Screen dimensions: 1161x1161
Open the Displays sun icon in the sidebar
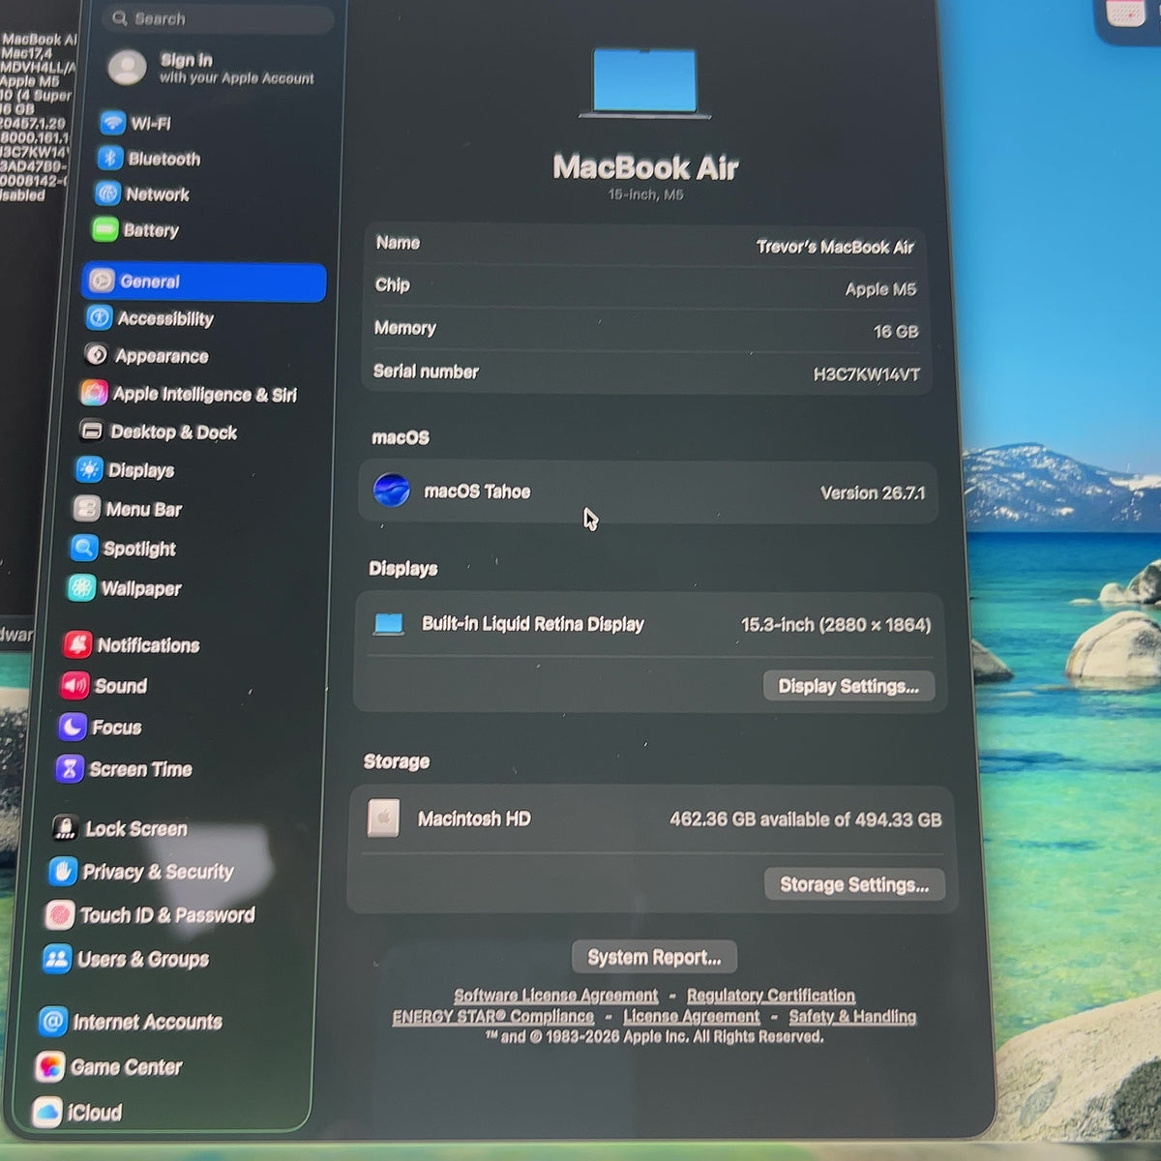[89, 470]
